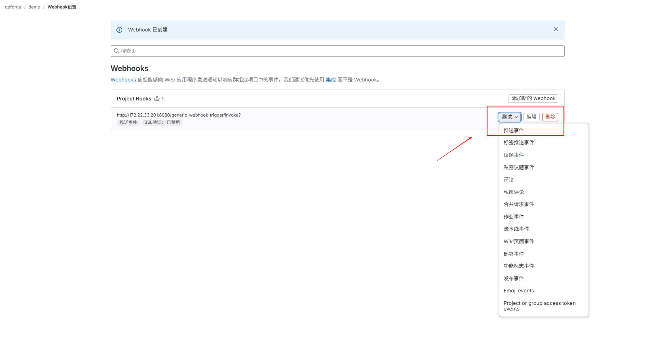Focus the 搜索页 search field
Screen dimensions: 650x344
tap(340, 51)
